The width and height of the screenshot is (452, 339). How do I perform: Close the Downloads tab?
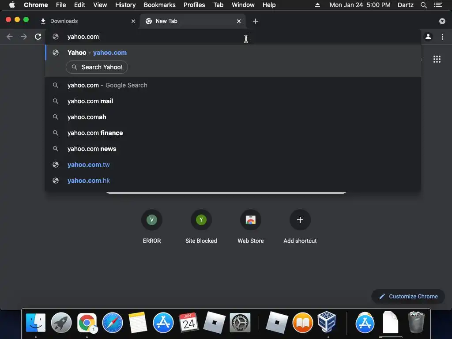coord(133,21)
